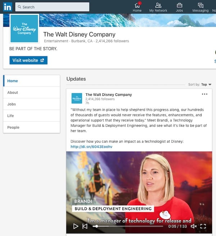Unmute the video sound
216x236 pixels.
[x=194, y=226]
